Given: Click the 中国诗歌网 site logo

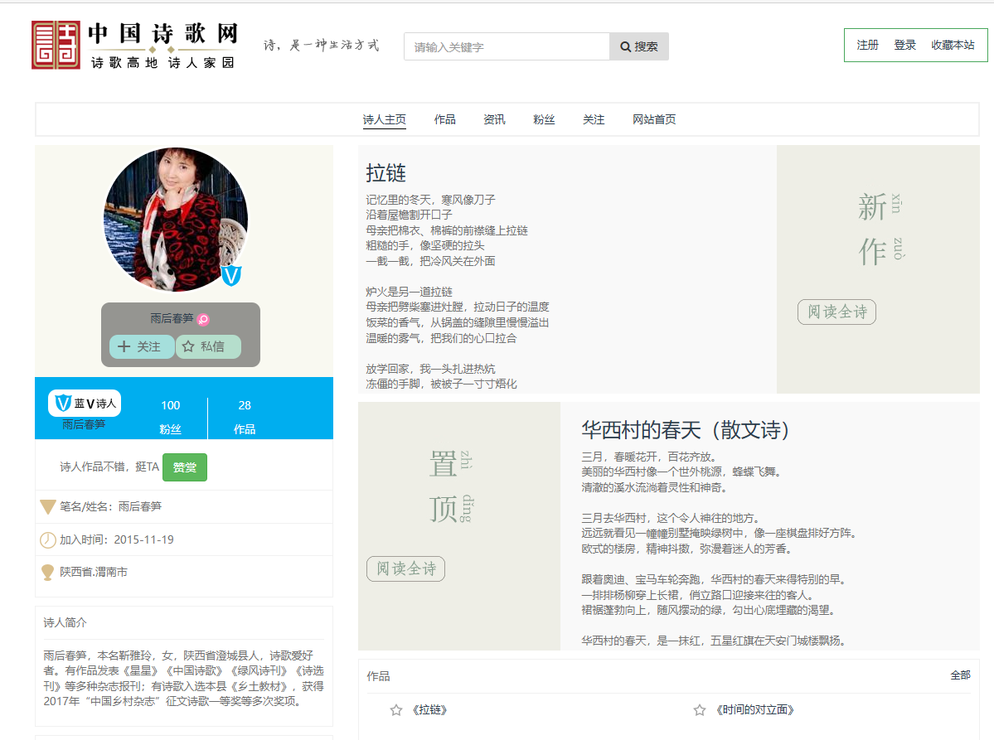Looking at the screenshot, I should 135,45.
